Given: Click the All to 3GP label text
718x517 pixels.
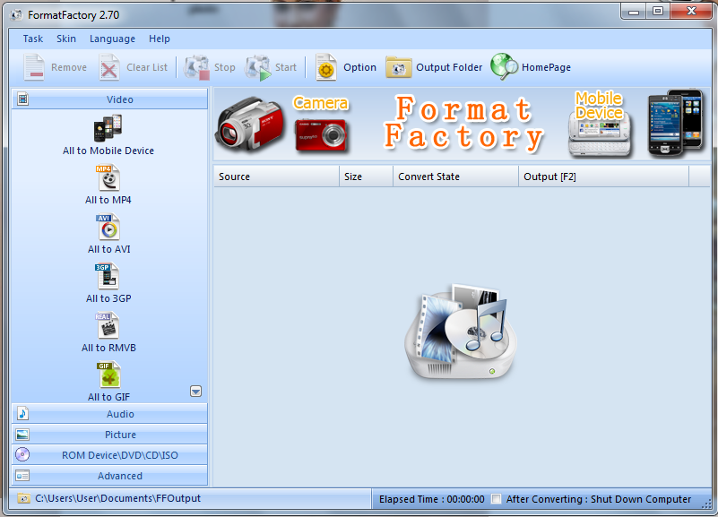Looking at the screenshot, I should (x=108, y=298).
